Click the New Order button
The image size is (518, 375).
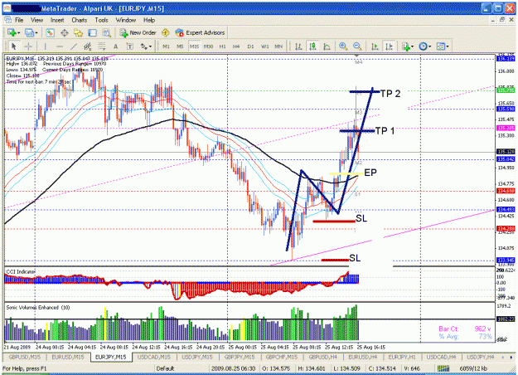coord(138,32)
